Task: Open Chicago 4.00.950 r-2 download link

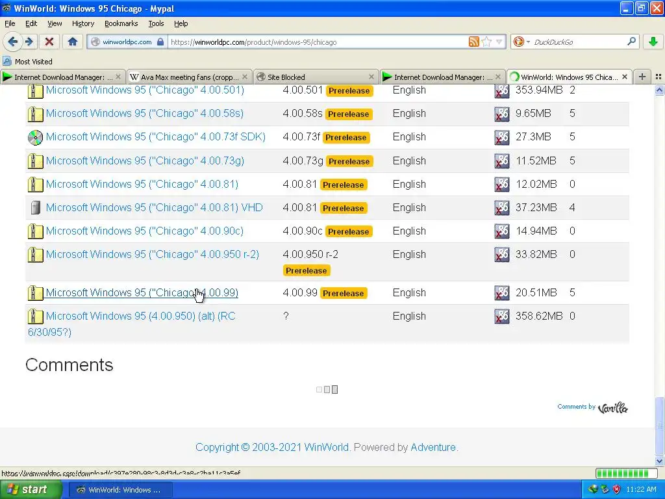Action: pos(152,254)
